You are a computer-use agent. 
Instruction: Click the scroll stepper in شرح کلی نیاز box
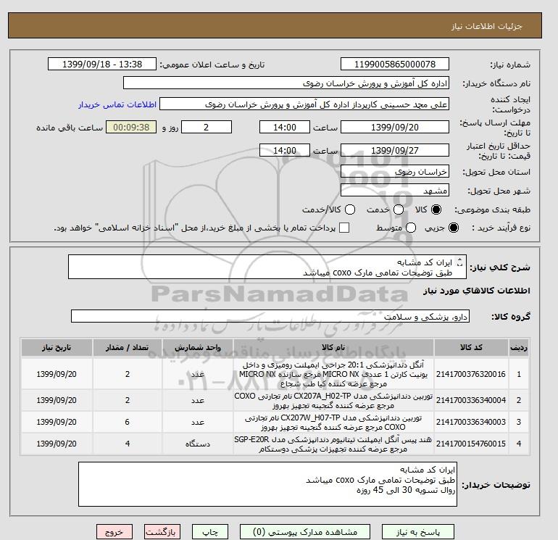(459, 262)
